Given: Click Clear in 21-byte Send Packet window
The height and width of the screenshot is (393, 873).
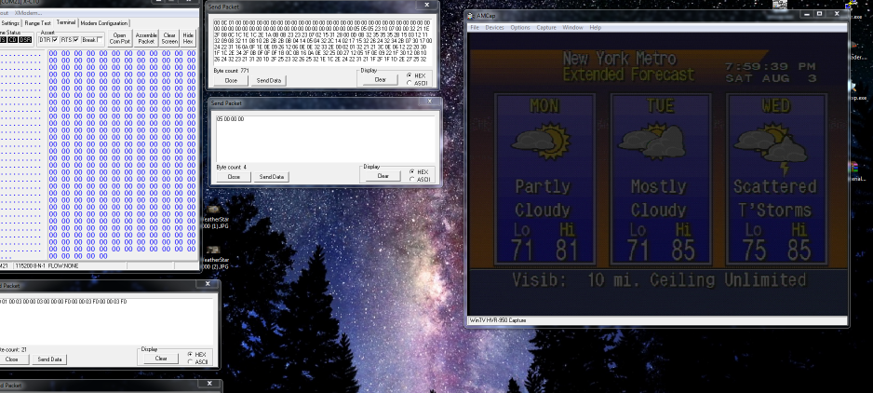Looking at the screenshot, I should [x=161, y=359].
